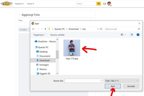Screen dimensions: 144x96
Task: Open the user profile avatar
Action: tap(109, 4)
